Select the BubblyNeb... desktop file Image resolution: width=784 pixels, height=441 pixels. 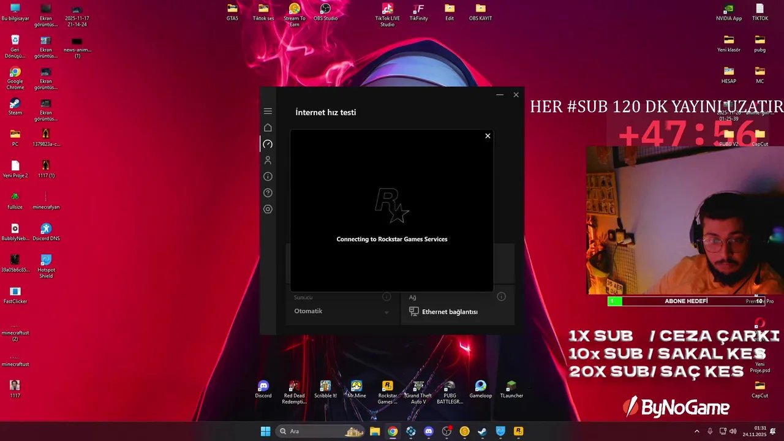(x=15, y=232)
